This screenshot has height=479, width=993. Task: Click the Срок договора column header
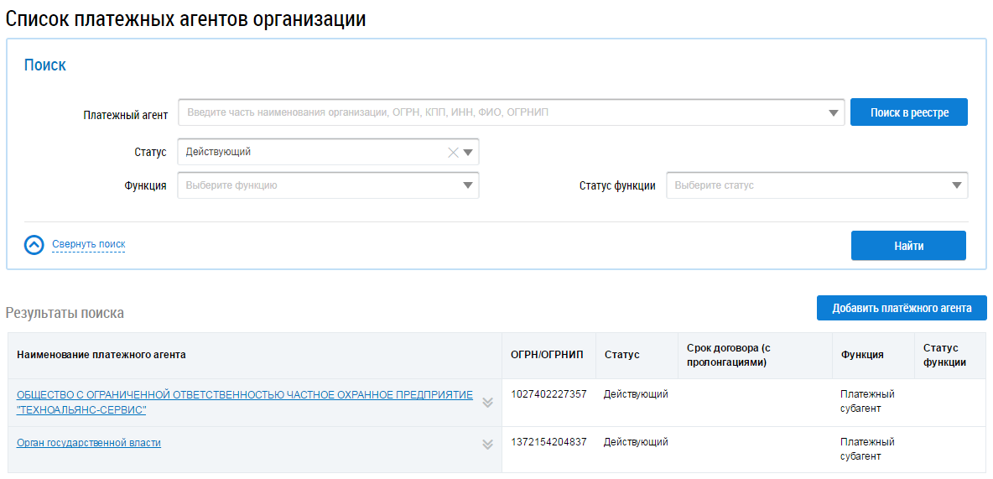point(727,355)
